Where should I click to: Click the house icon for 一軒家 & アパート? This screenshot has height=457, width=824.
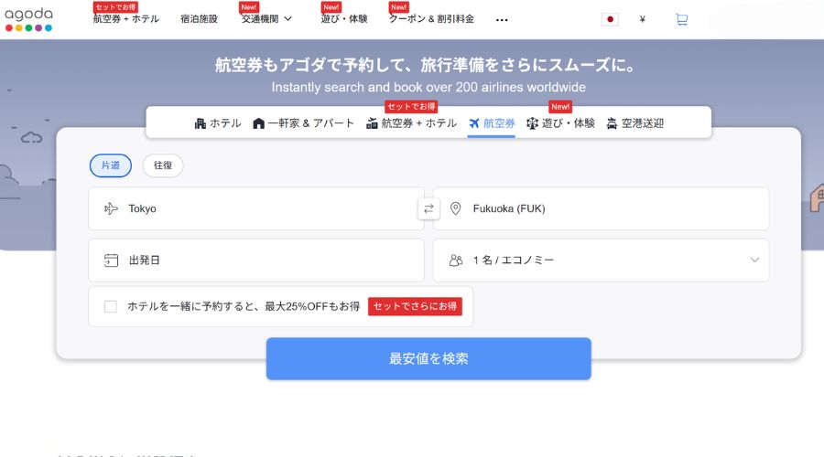click(258, 123)
